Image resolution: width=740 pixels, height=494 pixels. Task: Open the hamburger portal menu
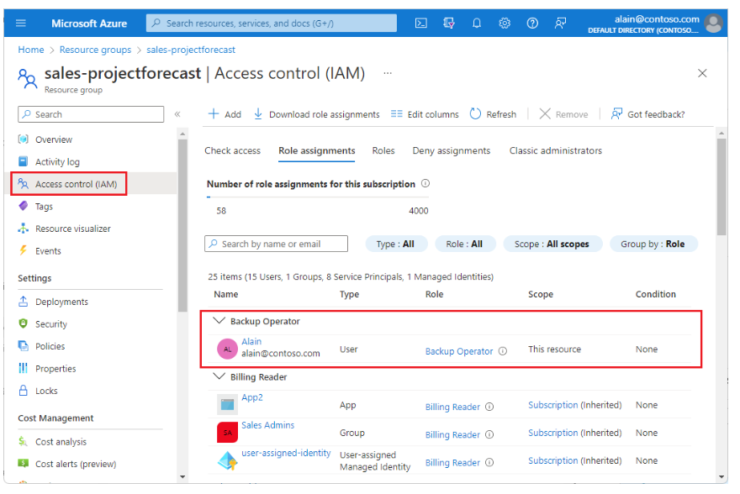[21, 24]
